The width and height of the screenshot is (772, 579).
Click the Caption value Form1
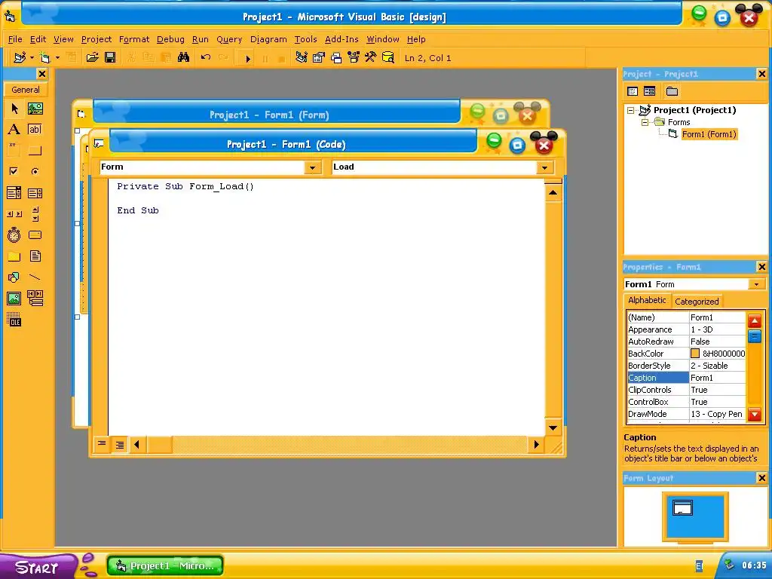tap(718, 378)
